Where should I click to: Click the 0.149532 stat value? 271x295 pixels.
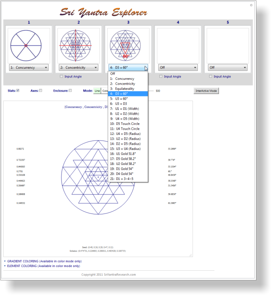click(21, 203)
